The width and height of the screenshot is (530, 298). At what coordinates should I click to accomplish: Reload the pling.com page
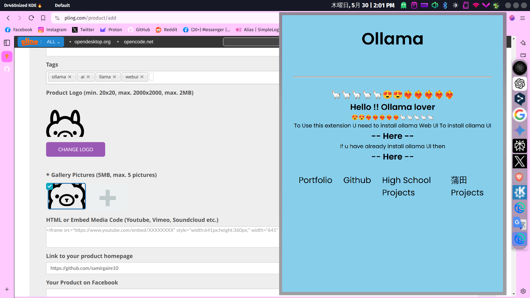[31, 18]
